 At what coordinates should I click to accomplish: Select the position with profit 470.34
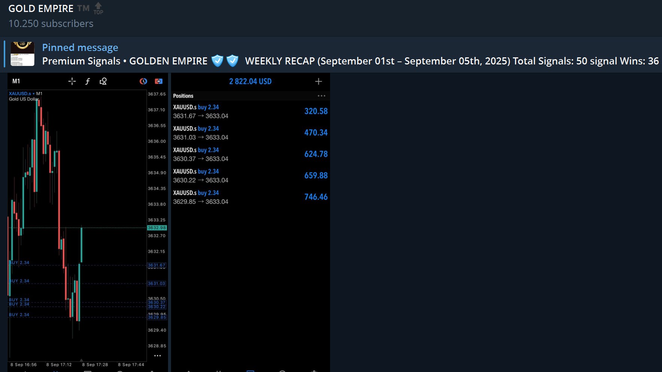tap(250, 133)
